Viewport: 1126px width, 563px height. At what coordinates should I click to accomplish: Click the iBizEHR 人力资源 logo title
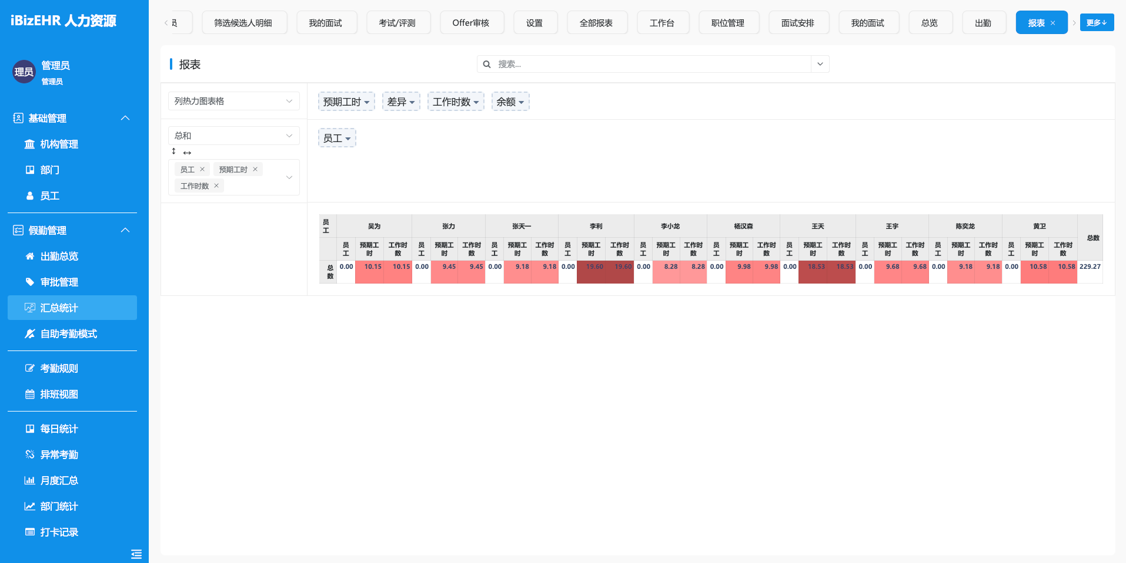pos(64,21)
